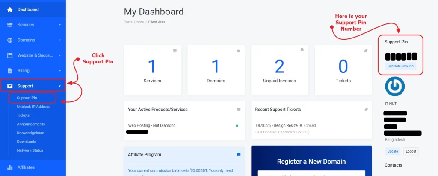438x176 pixels.
Task: Click the green active status dot
Action: pos(237,126)
